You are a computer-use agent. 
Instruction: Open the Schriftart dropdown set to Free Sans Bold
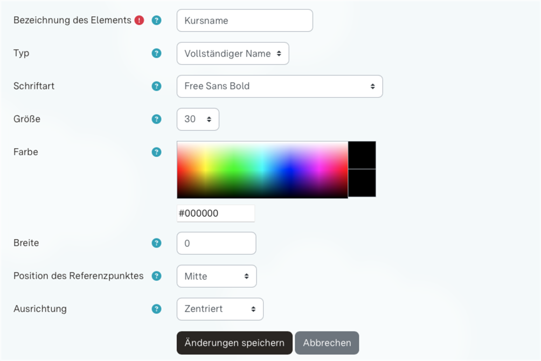279,86
